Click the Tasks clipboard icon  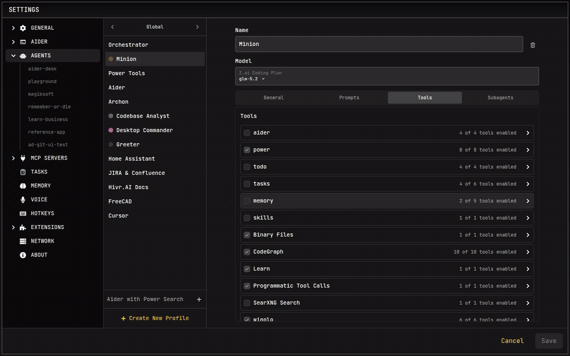23,172
